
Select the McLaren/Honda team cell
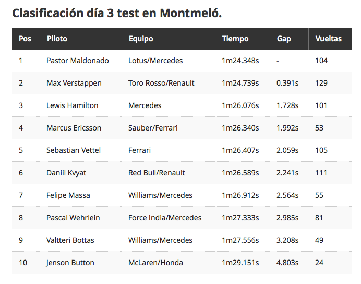pyautogui.click(x=155, y=263)
